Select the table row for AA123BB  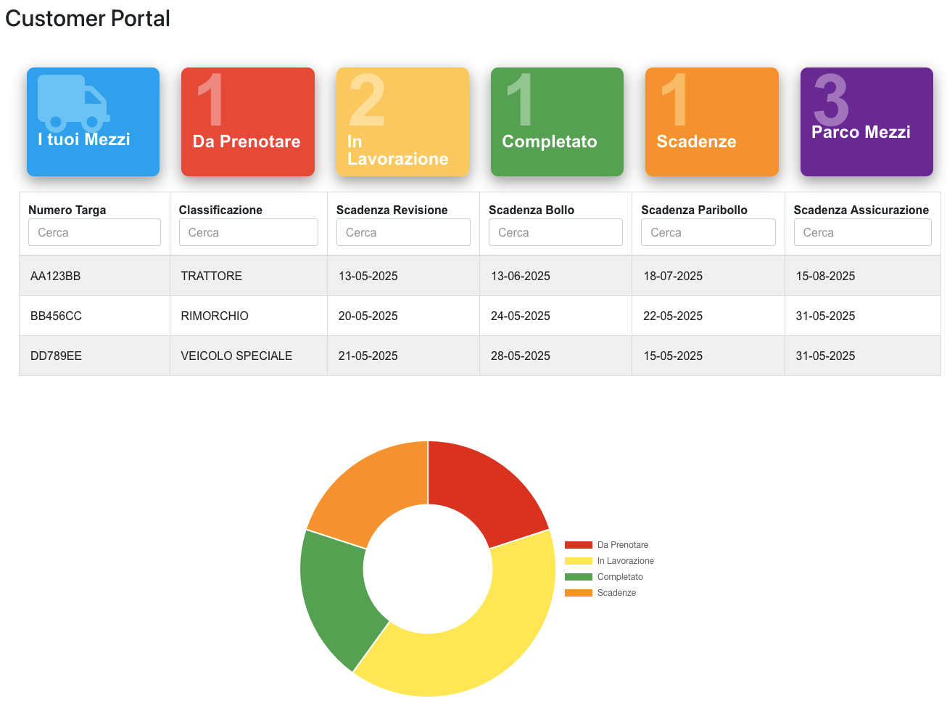[x=56, y=276]
